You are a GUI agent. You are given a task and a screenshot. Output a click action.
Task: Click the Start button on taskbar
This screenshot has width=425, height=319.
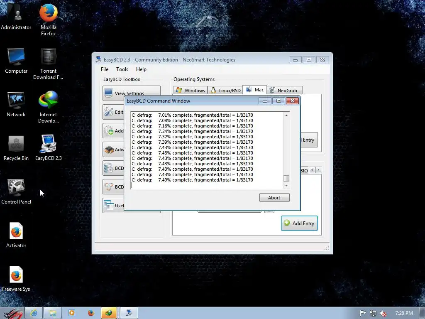(x=12, y=313)
